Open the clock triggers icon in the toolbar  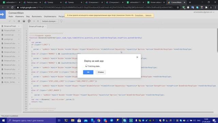pyautogui.click(x=29, y=21)
